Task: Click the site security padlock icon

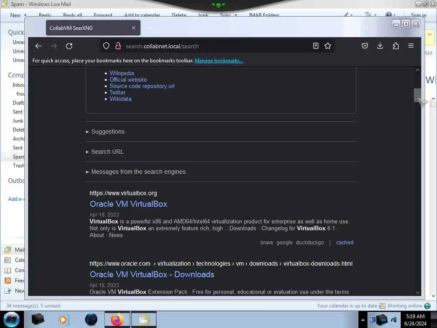Action: click(118, 46)
